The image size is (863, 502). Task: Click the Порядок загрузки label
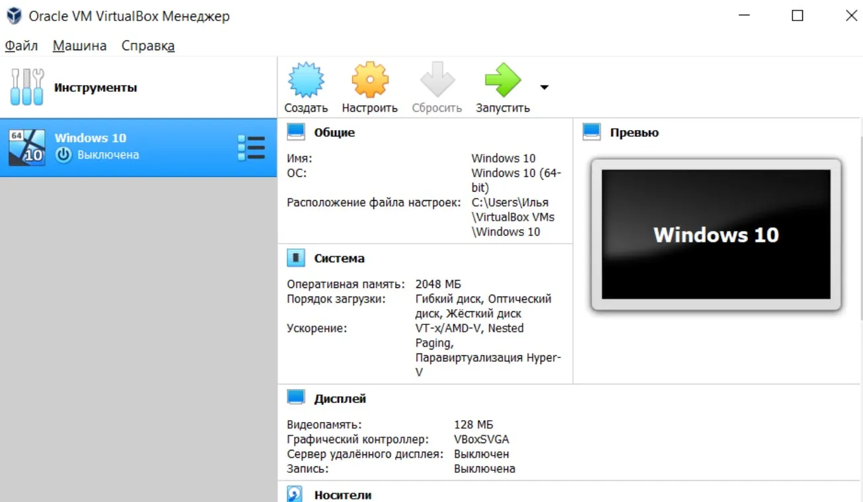(336, 299)
